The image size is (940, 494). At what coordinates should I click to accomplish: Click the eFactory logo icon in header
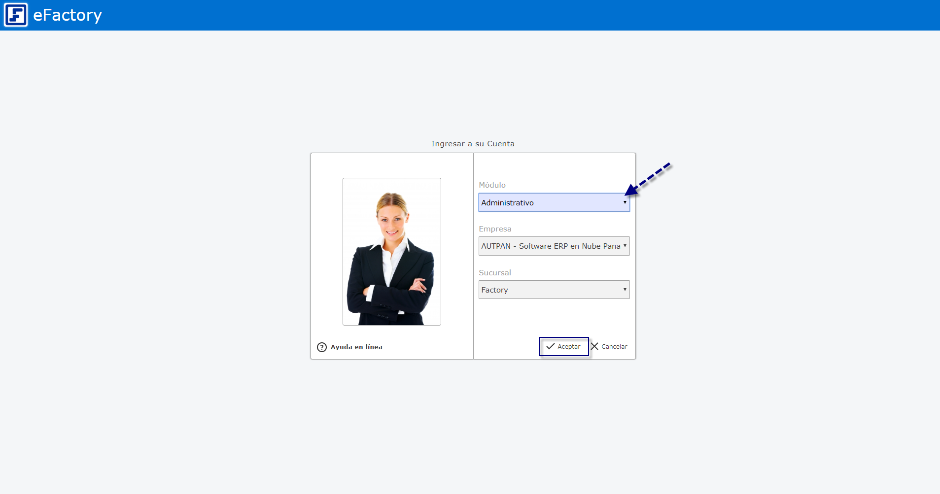pyautogui.click(x=16, y=15)
